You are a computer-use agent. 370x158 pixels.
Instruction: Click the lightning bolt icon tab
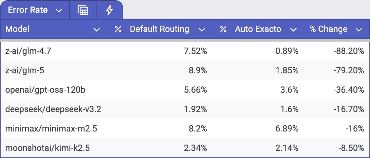click(109, 10)
